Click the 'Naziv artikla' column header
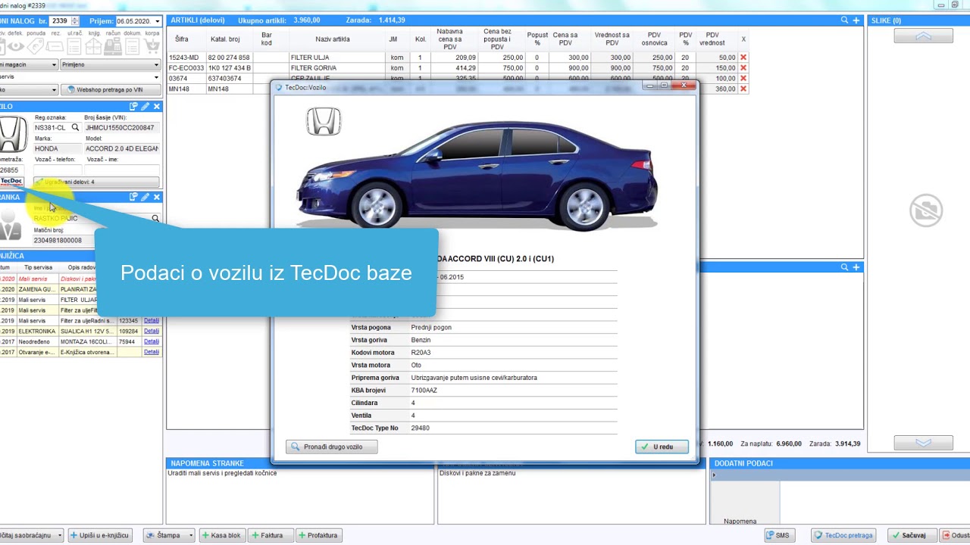This screenshot has height=545, width=970. click(x=333, y=39)
